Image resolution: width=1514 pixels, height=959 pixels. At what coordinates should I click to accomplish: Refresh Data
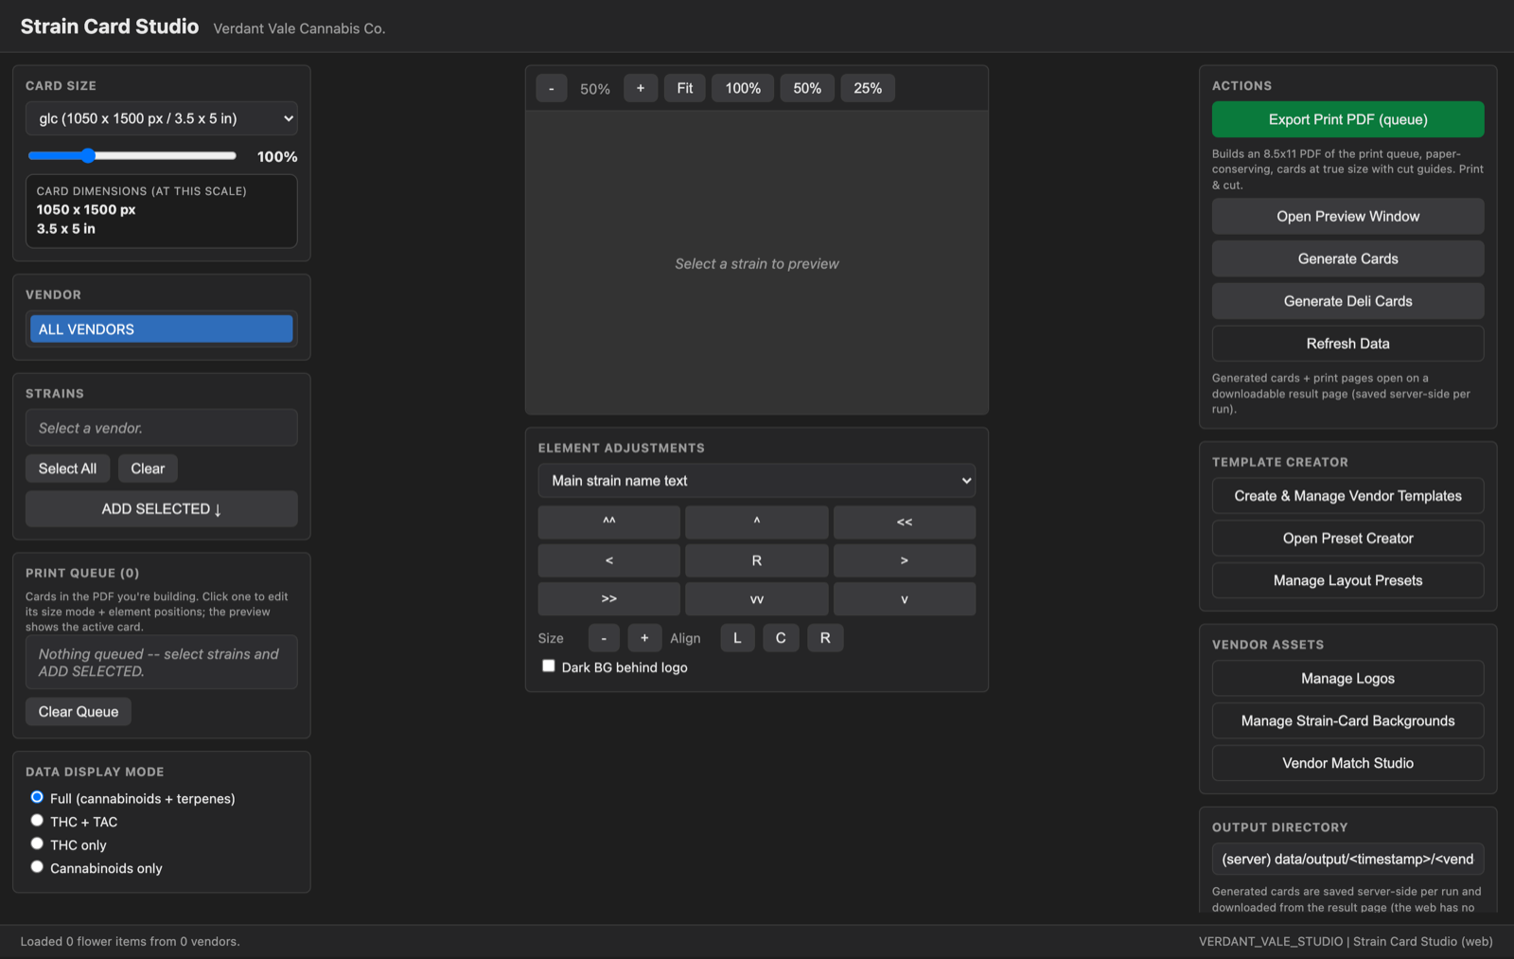1348,344
